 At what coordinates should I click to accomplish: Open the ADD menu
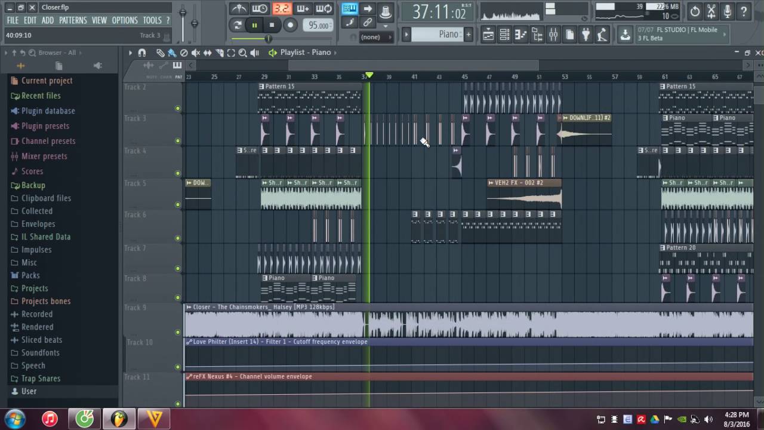[48, 20]
